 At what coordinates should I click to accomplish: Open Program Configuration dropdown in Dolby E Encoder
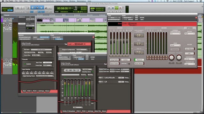(82, 50)
